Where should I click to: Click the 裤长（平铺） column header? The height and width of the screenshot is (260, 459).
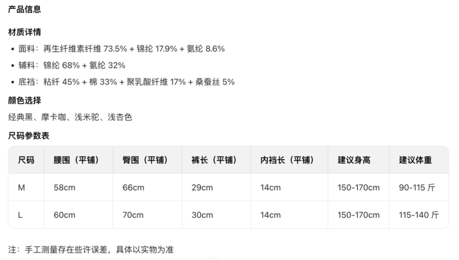[x=214, y=160]
